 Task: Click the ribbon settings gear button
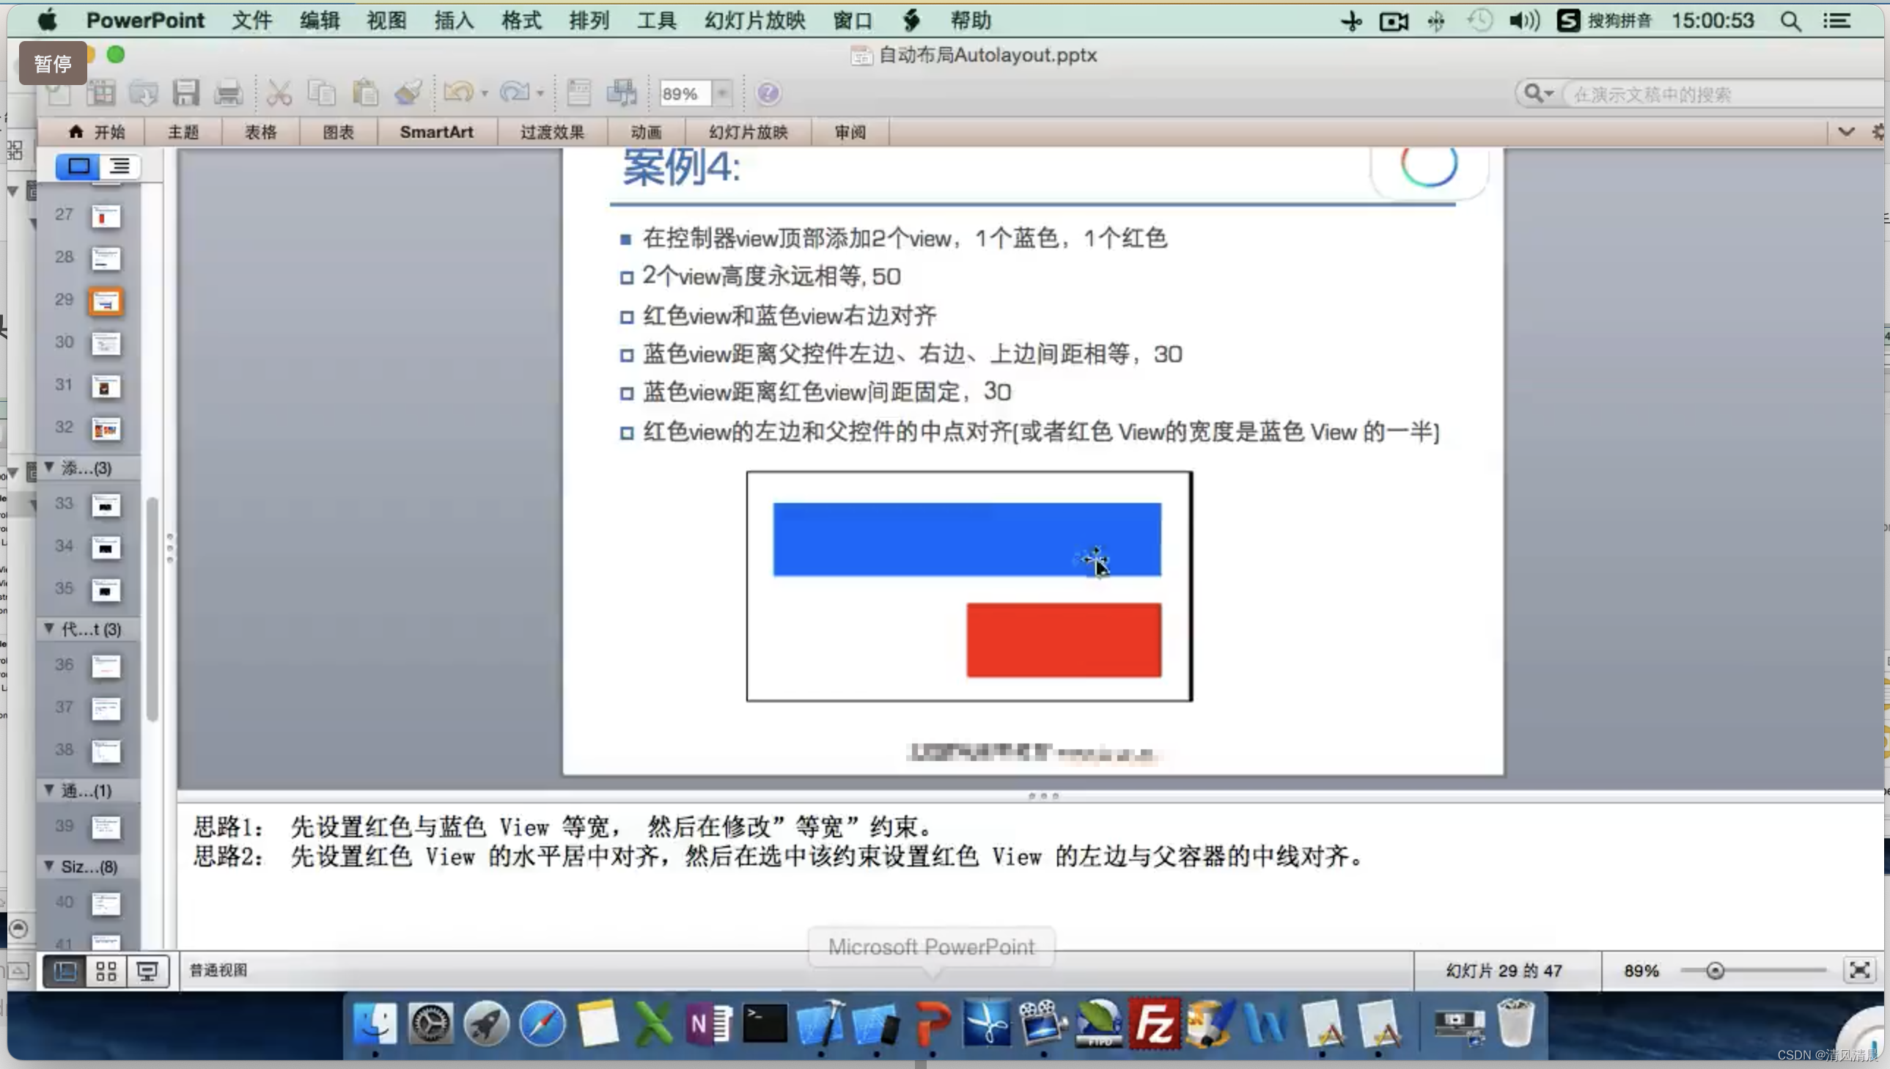click(1878, 132)
